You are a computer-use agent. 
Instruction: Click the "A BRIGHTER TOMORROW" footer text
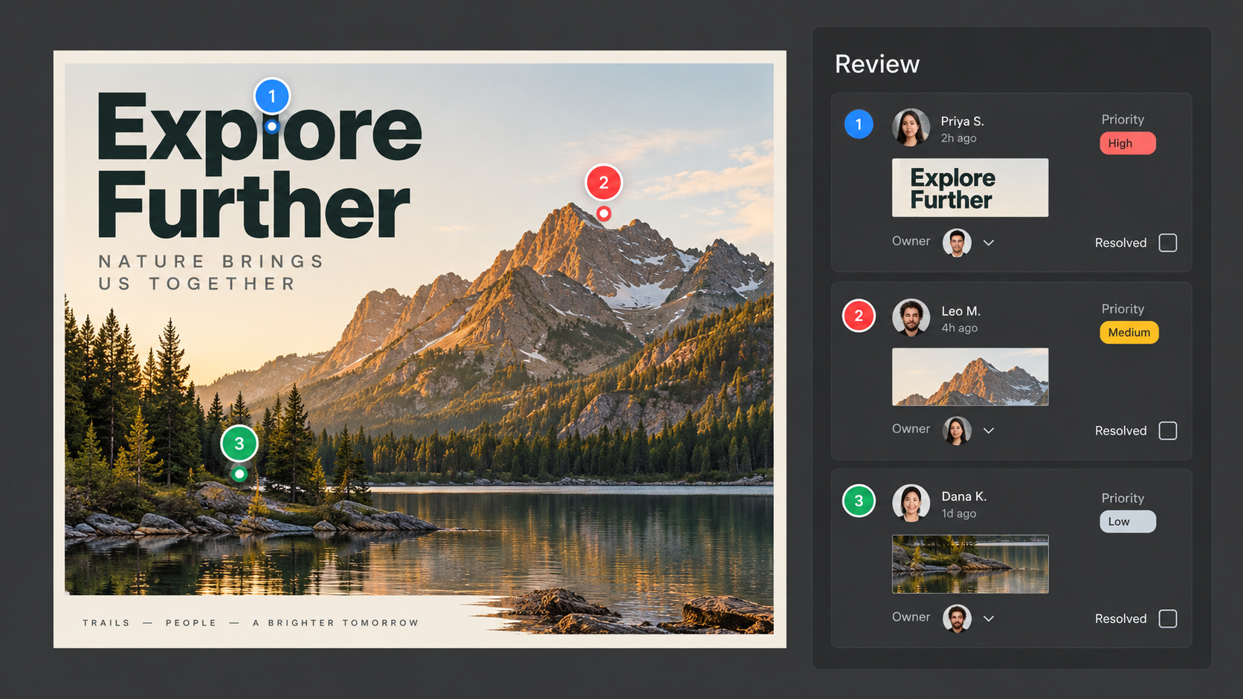click(335, 623)
